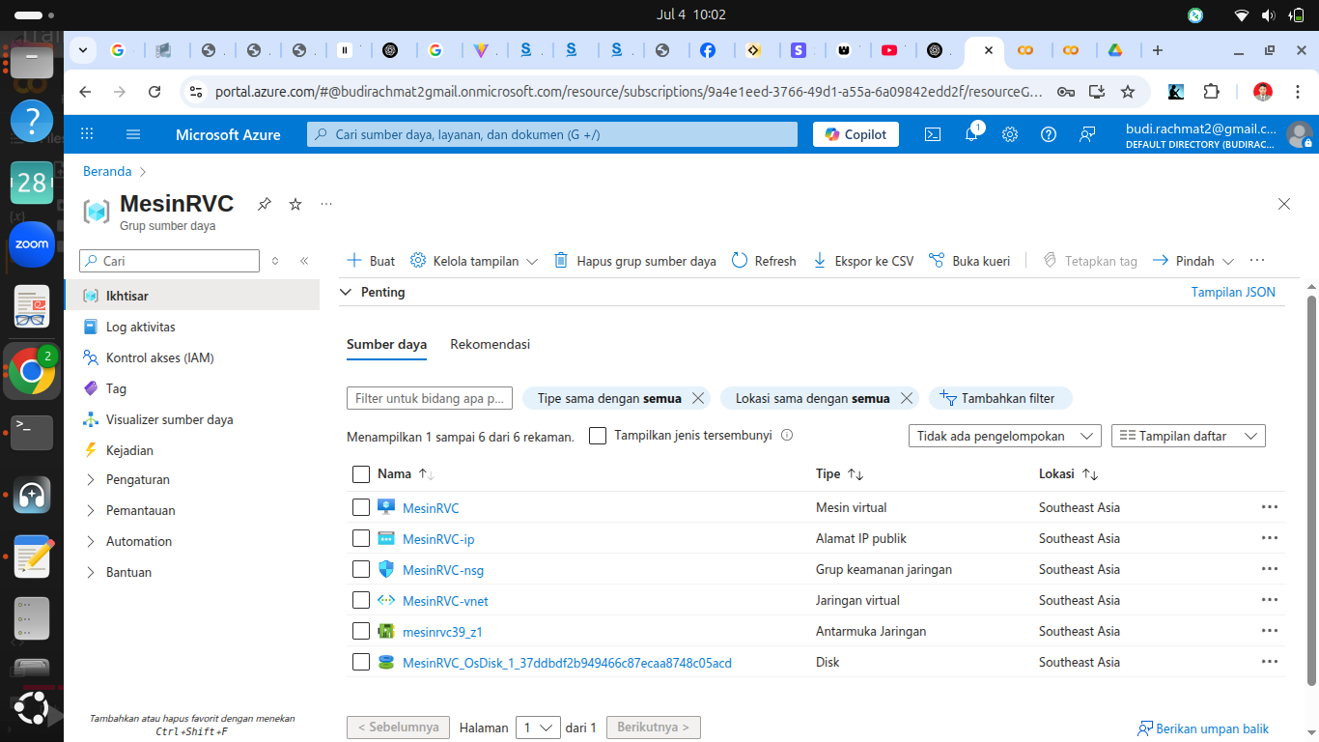Viewport: 1319px width, 742px height.
Task: Open the MesinRVC-vnet resource link
Action: tap(445, 600)
